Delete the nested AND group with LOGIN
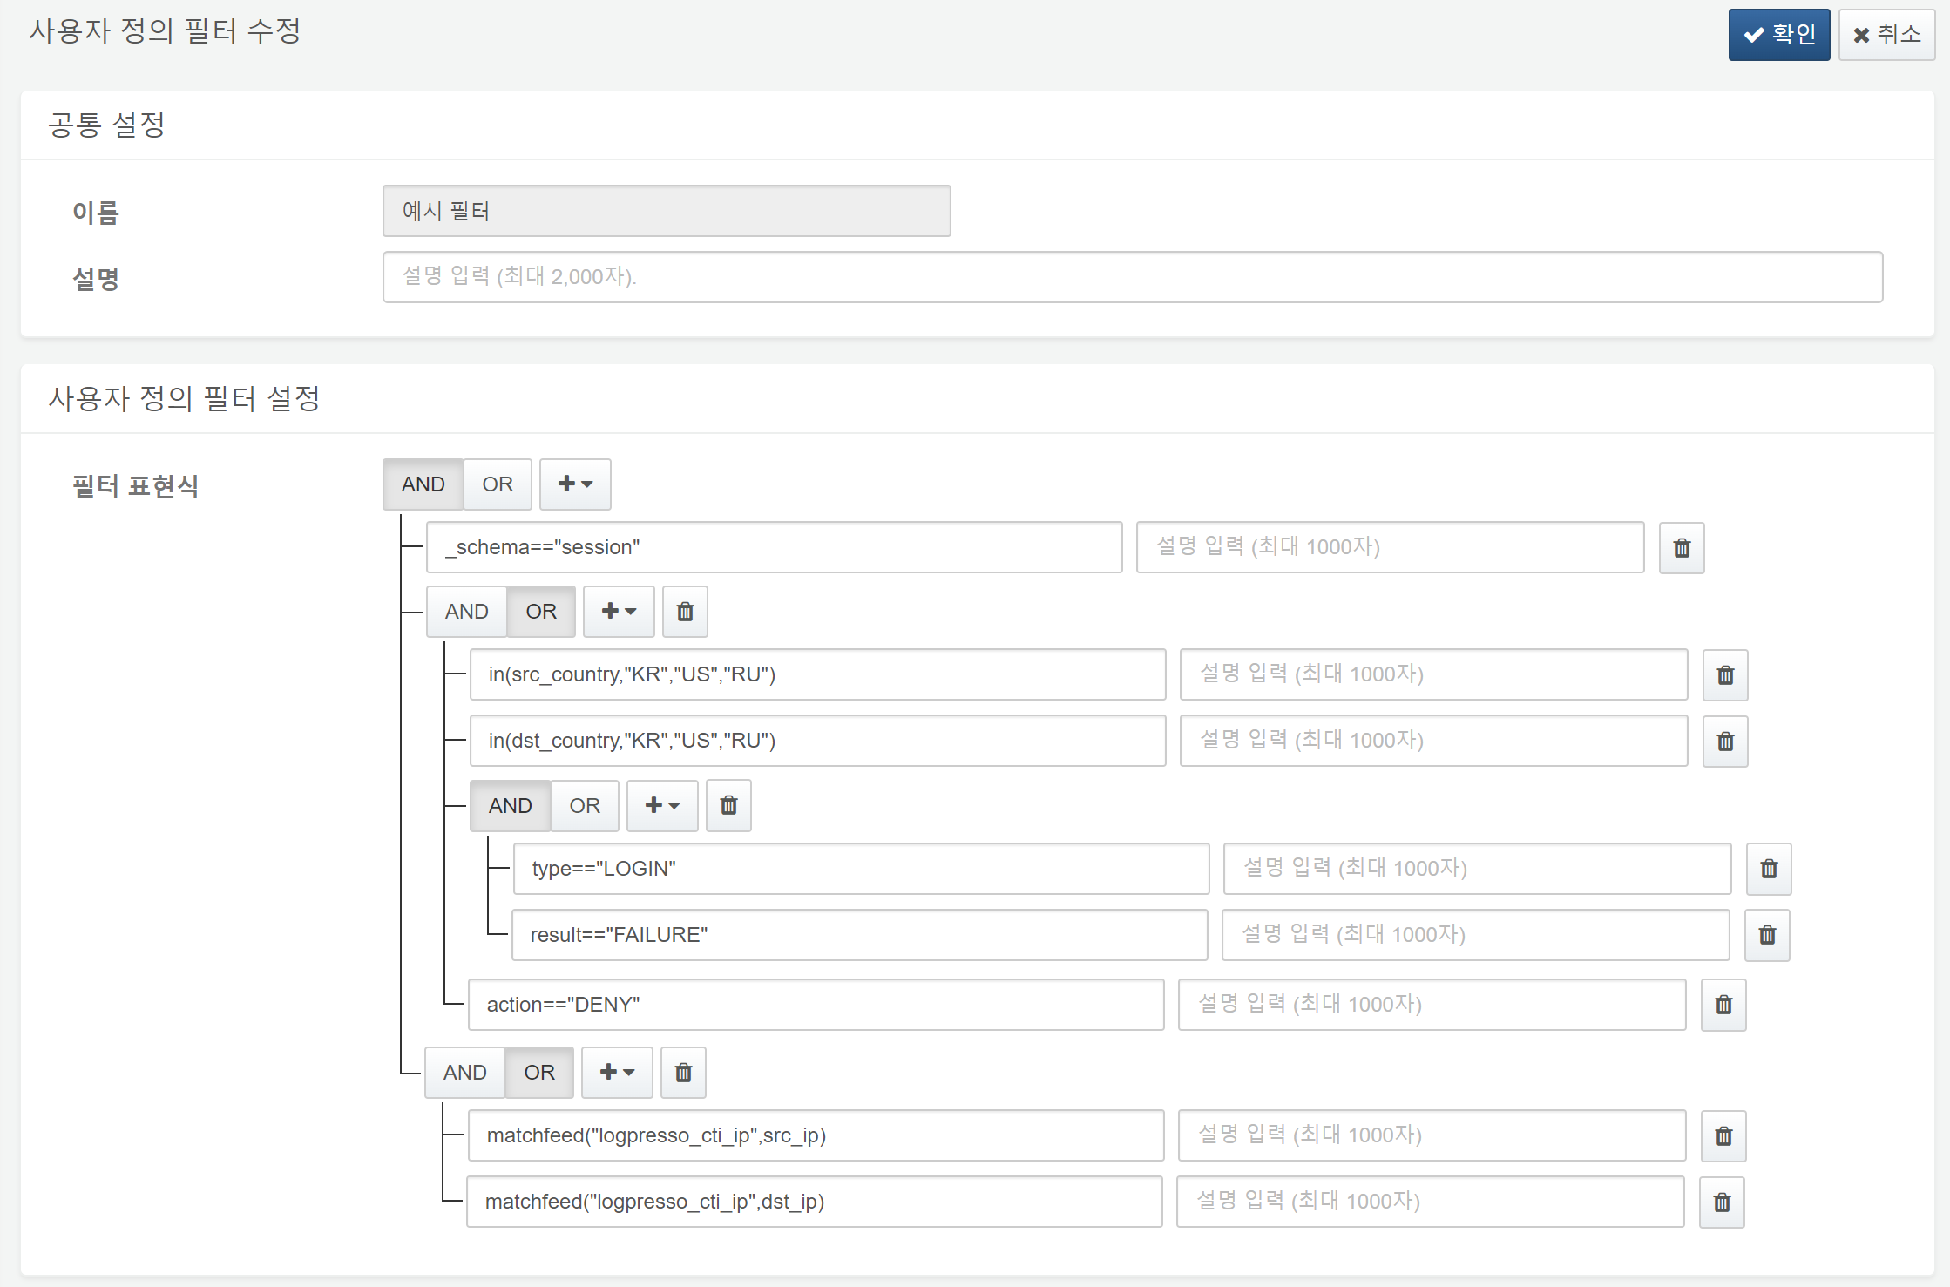Image resolution: width=1950 pixels, height=1287 pixels. pyautogui.click(x=728, y=806)
